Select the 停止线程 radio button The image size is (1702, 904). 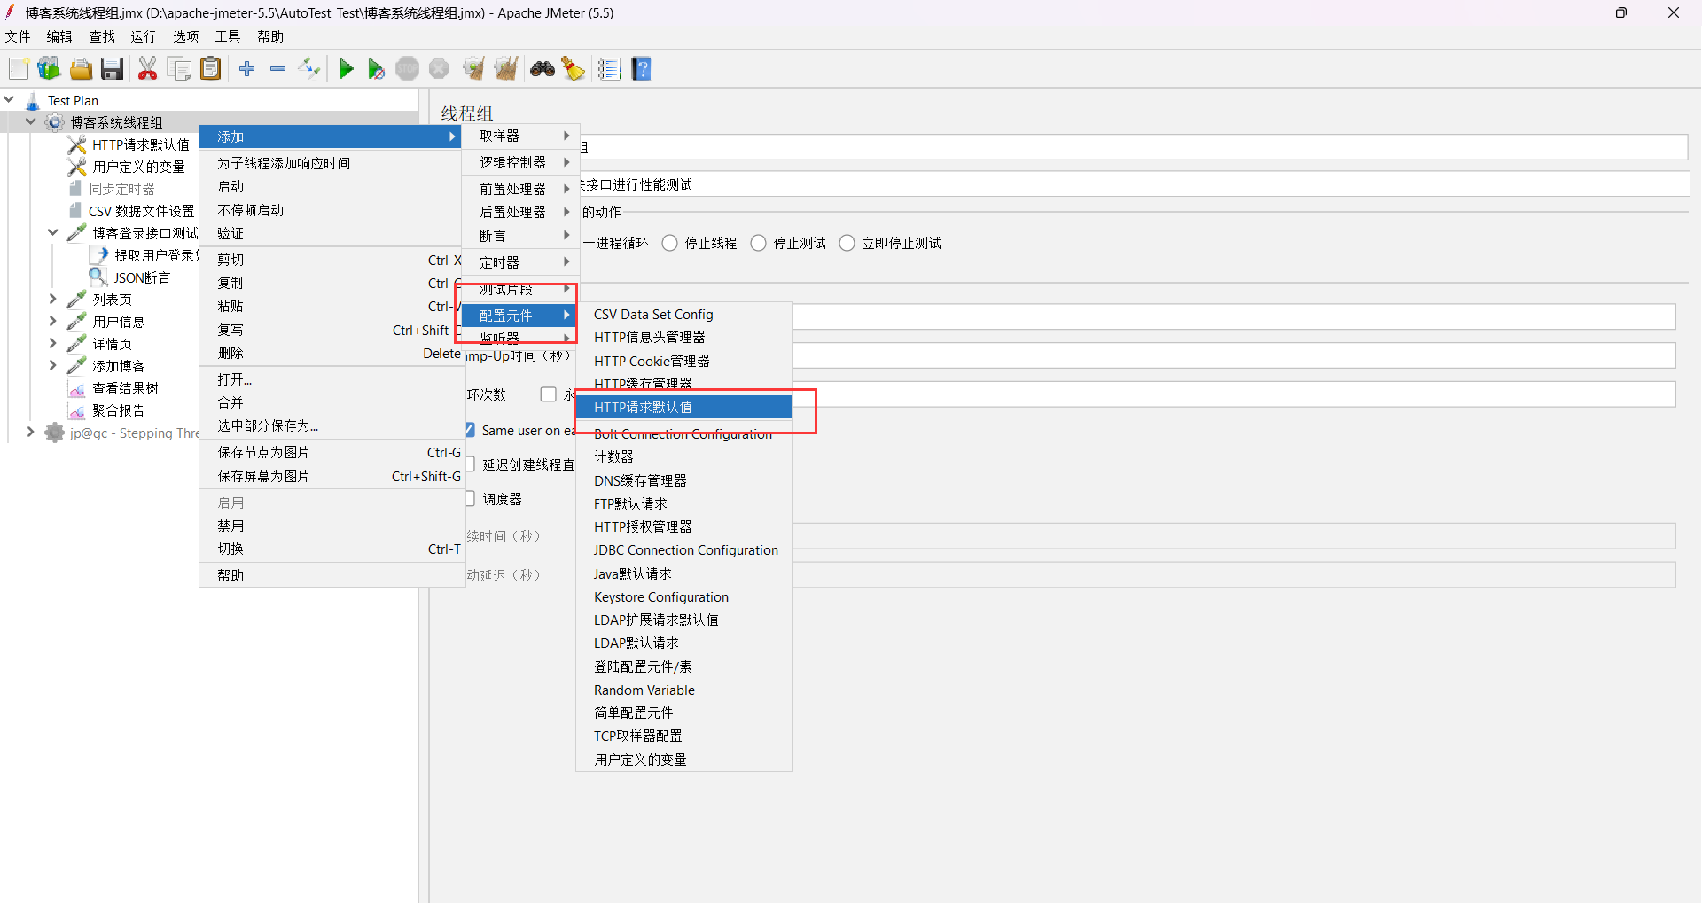pyautogui.click(x=670, y=243)
